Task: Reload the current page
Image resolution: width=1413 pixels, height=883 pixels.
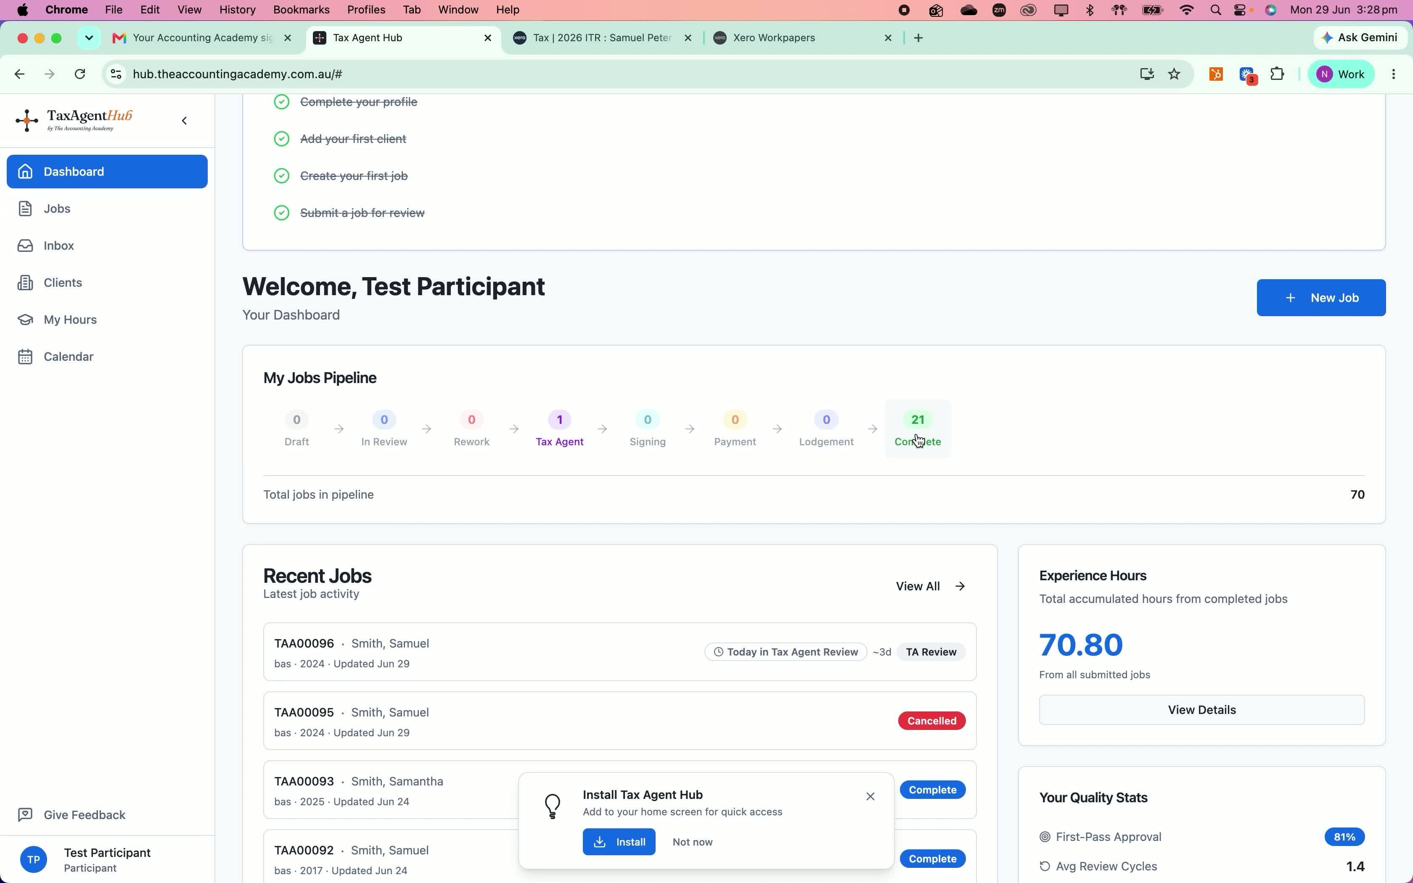Action: [x=80, y=74]
